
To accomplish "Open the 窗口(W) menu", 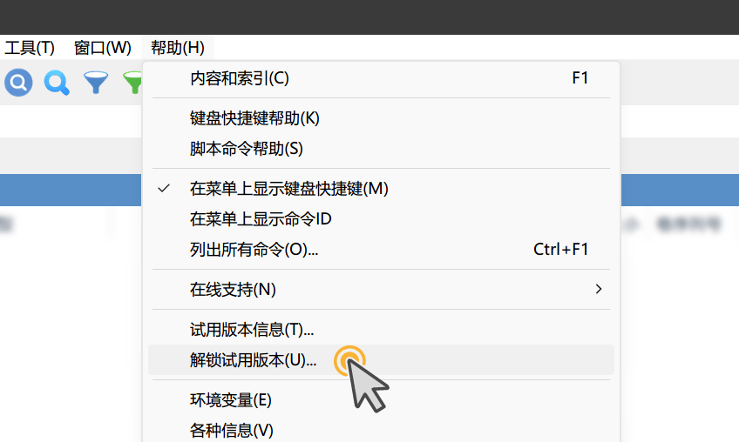I will [x=102, y=48].
